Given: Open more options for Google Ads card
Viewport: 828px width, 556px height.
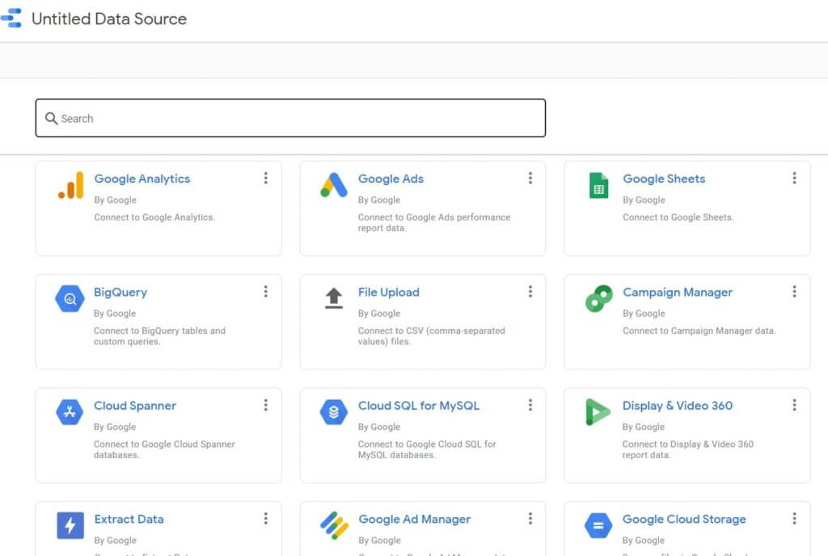Looking at the screenshot, I should (x=530, y=179).
